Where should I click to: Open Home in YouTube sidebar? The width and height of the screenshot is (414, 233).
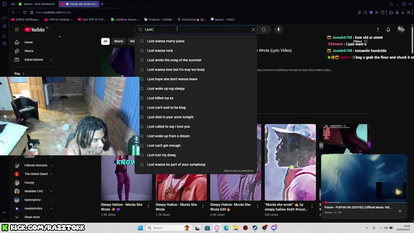pyautogui.click(x=28, y=42)
